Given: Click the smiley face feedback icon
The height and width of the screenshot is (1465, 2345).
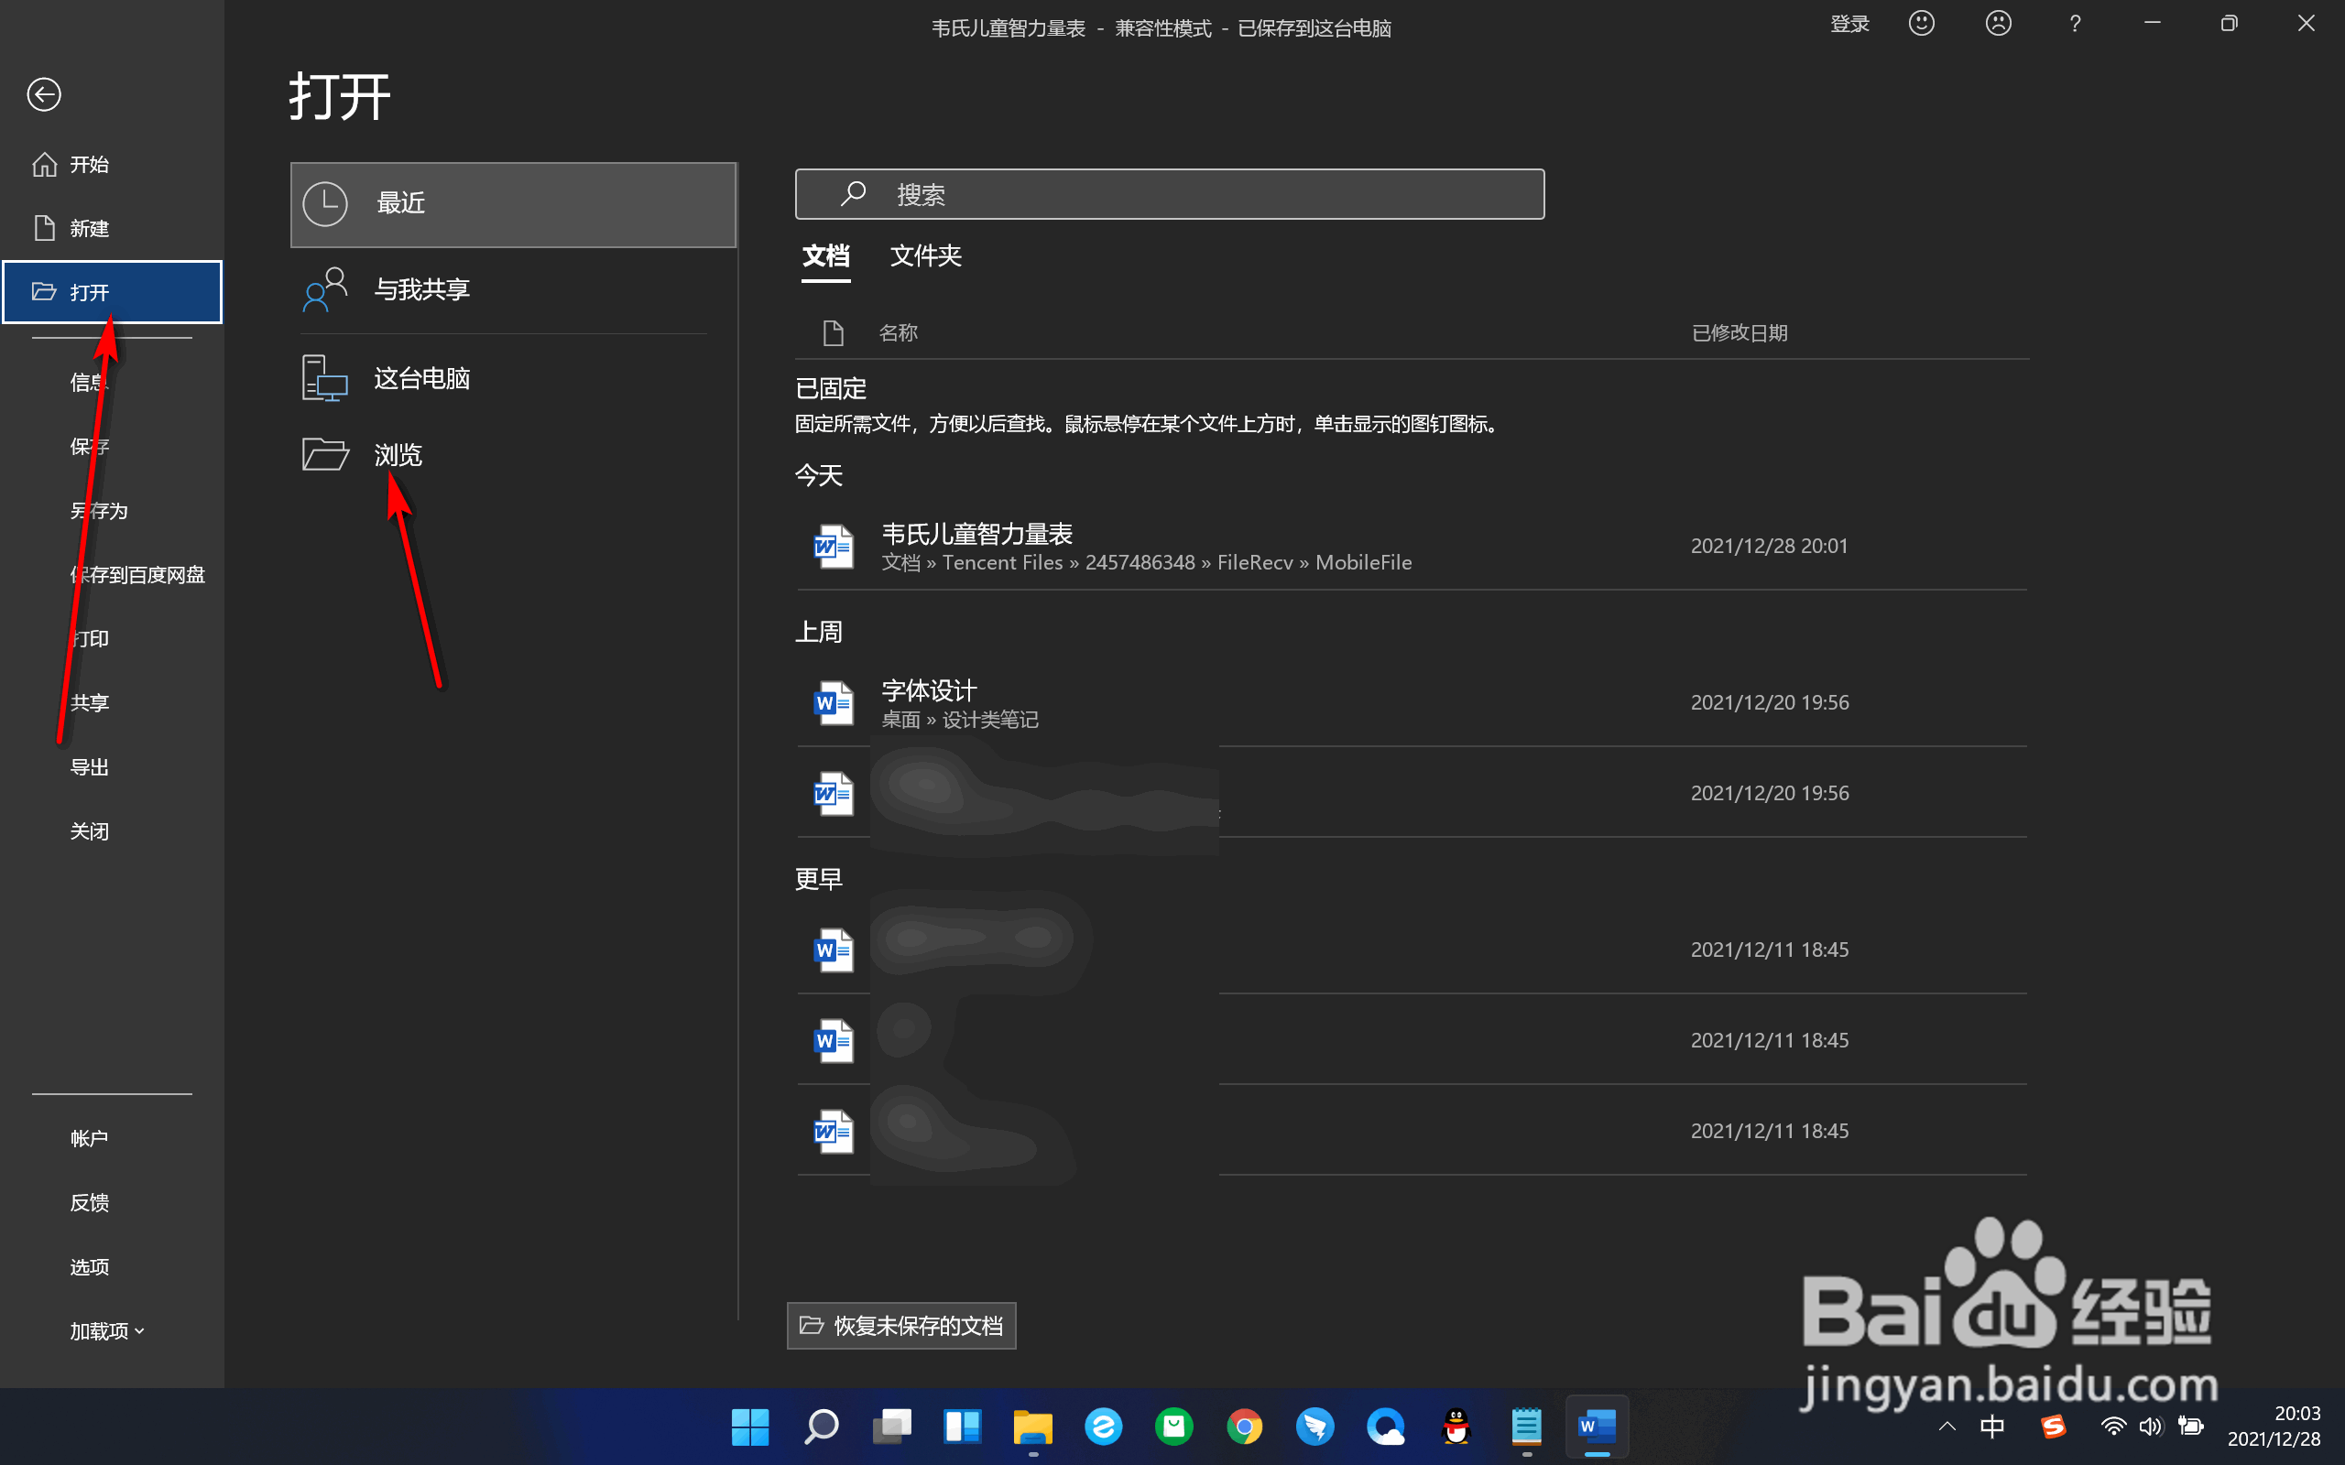Looking at the screenshot, I should [x=1921, y=23].
